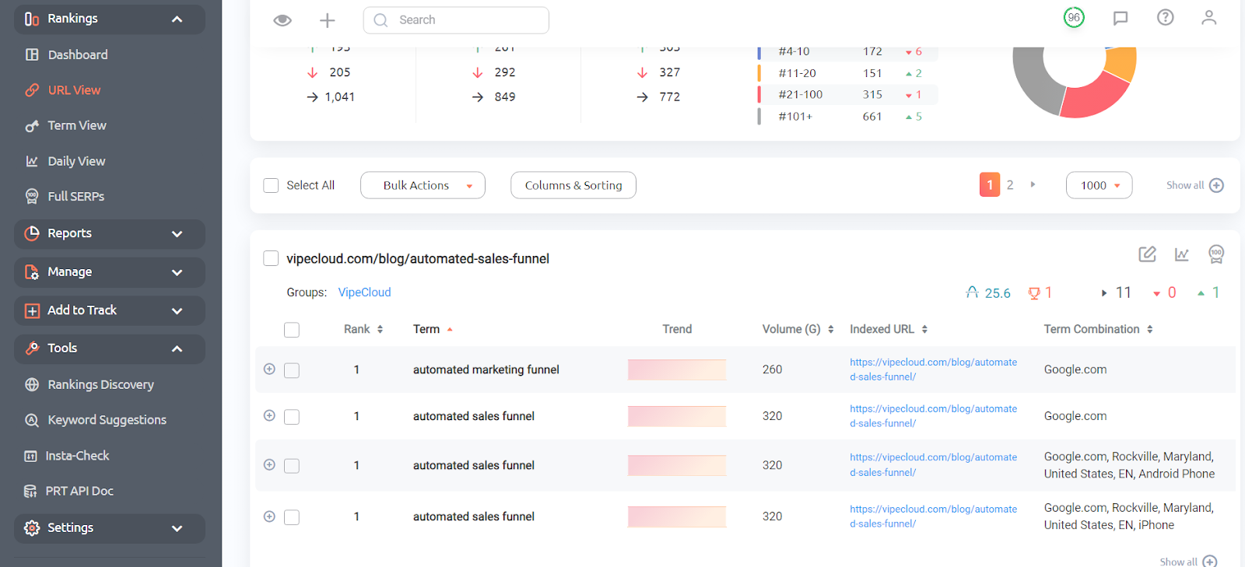Expand the Add to Track section
The image size is (1245, 567).
tap(110, 310)
